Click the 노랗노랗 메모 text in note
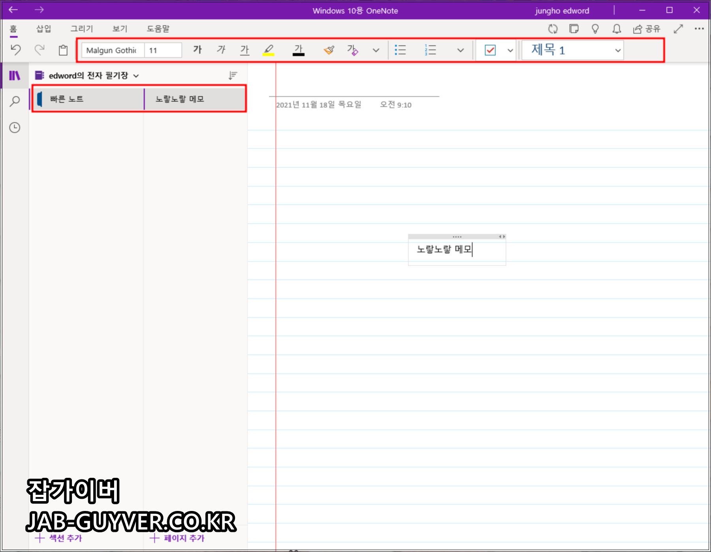The height and width of the screenshot is (552, 711). (444, 249)
